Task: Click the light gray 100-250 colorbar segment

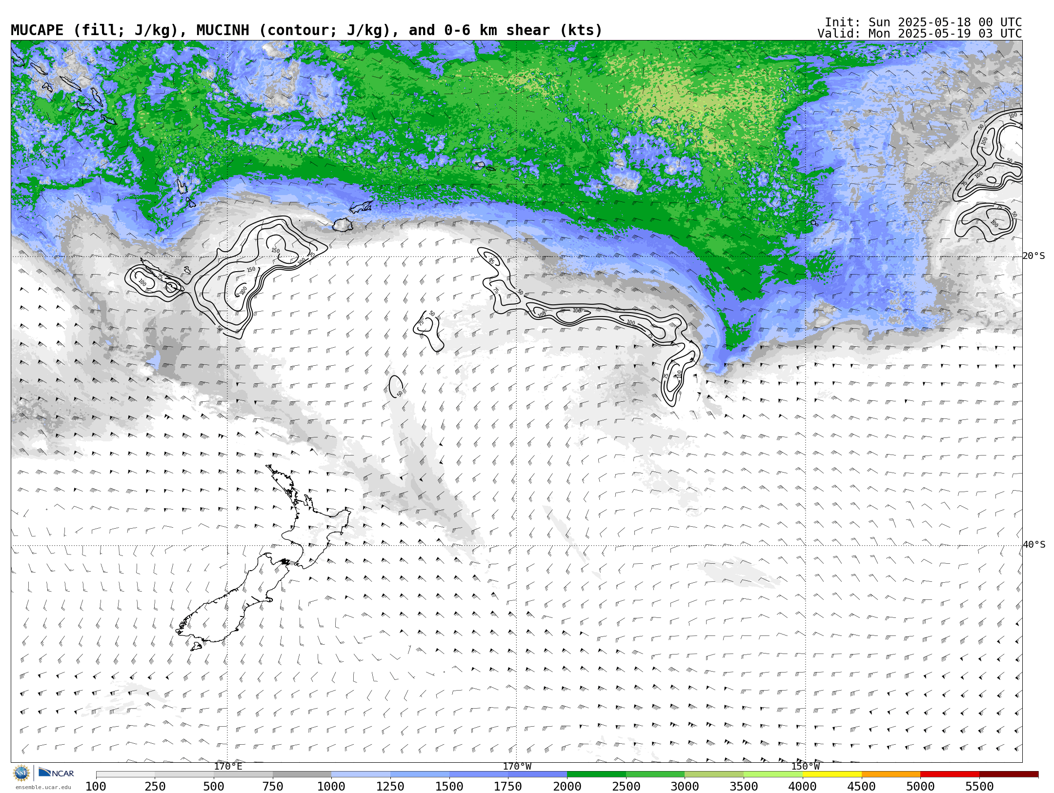Action: pyautogui.click(x=125, y=774)
